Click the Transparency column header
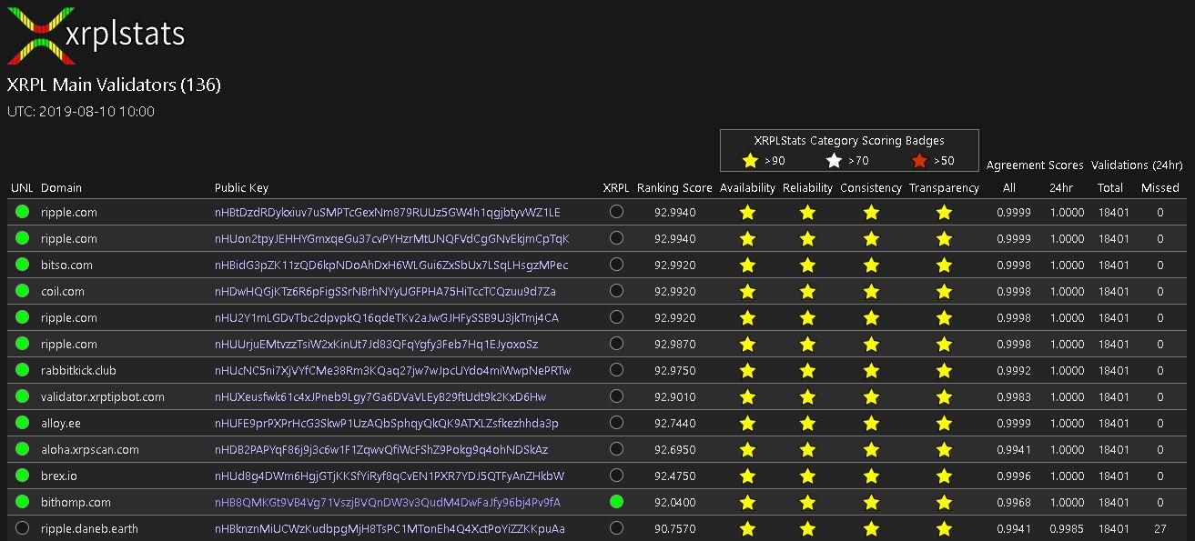1195x541 pixels. click(944, 188)
